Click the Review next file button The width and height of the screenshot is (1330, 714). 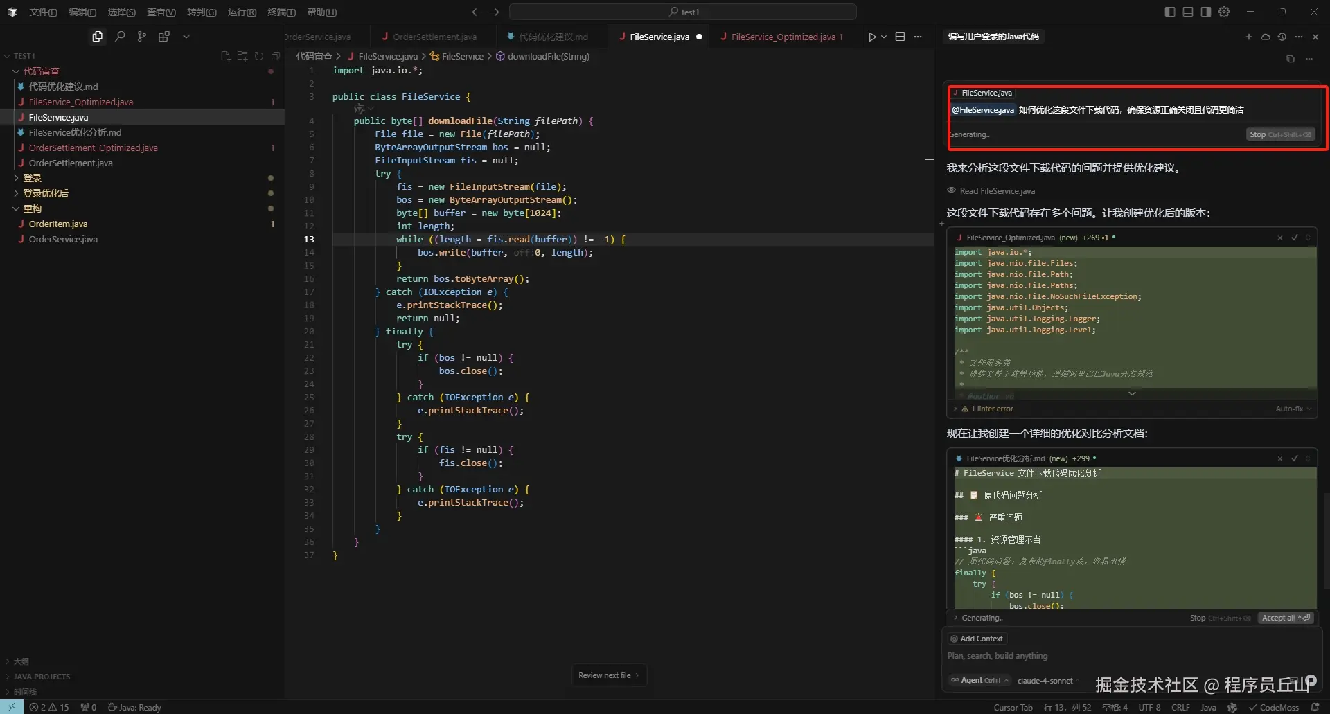pos(609,675)
